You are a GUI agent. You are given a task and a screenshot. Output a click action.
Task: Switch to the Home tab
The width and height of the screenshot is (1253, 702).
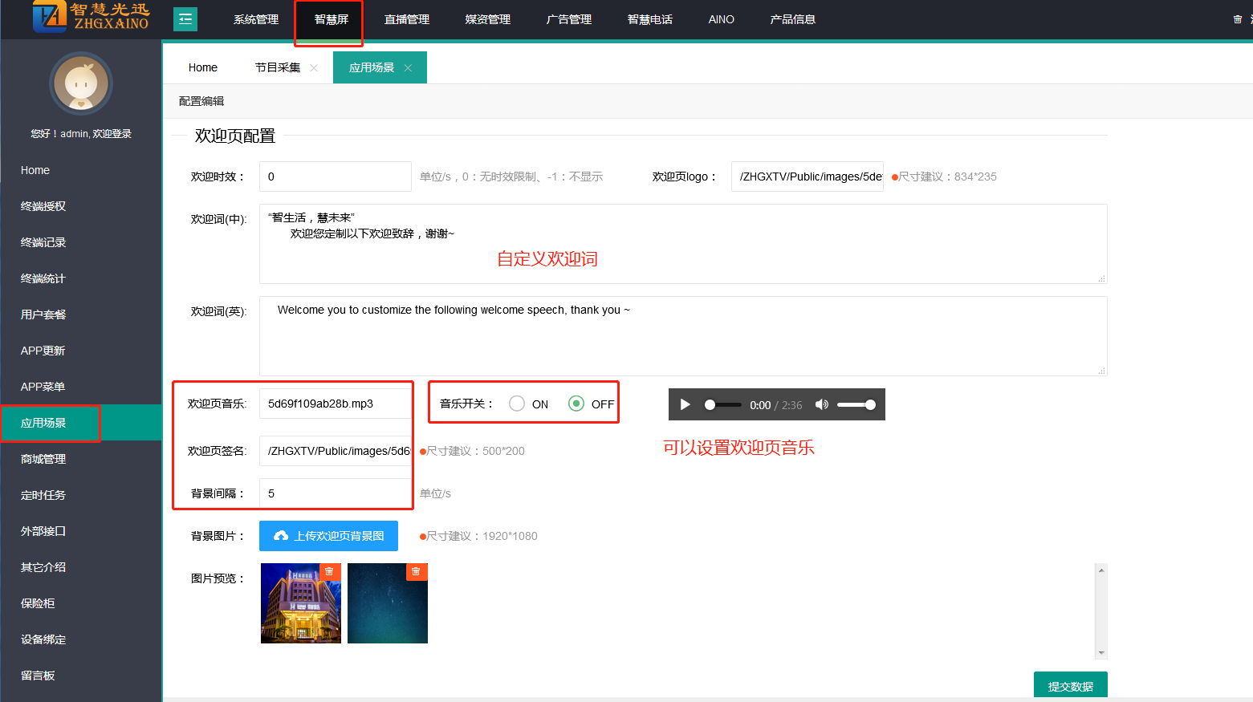tap(203, 68)
